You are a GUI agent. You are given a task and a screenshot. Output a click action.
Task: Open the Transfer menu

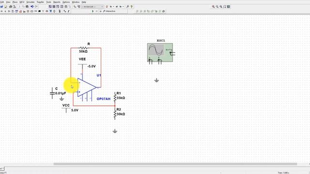[40, 2]
